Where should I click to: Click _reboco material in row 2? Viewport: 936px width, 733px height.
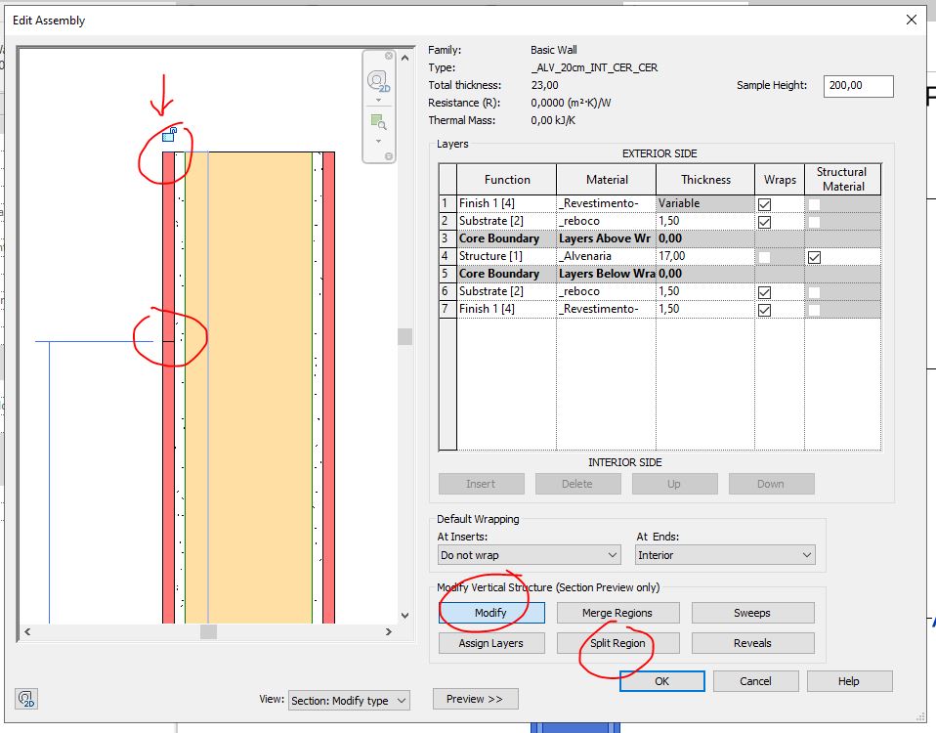(607, 222)
